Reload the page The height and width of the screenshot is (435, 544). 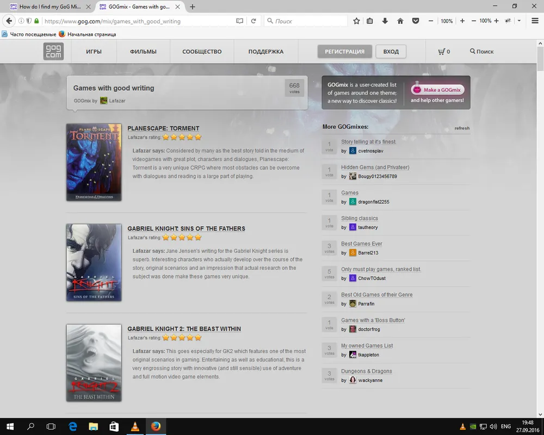pyautogui.click(x=254, y=21)
